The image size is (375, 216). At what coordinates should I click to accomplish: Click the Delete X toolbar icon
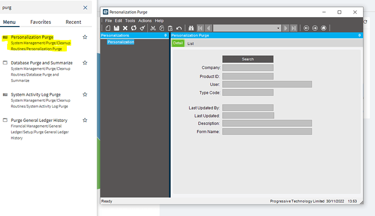125,28
